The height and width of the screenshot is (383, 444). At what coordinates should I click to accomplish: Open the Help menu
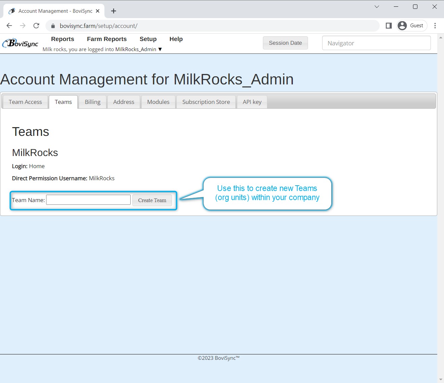tap(176, 39)
